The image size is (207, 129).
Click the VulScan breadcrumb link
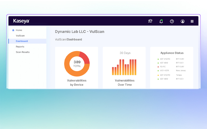tap(61, 39)
